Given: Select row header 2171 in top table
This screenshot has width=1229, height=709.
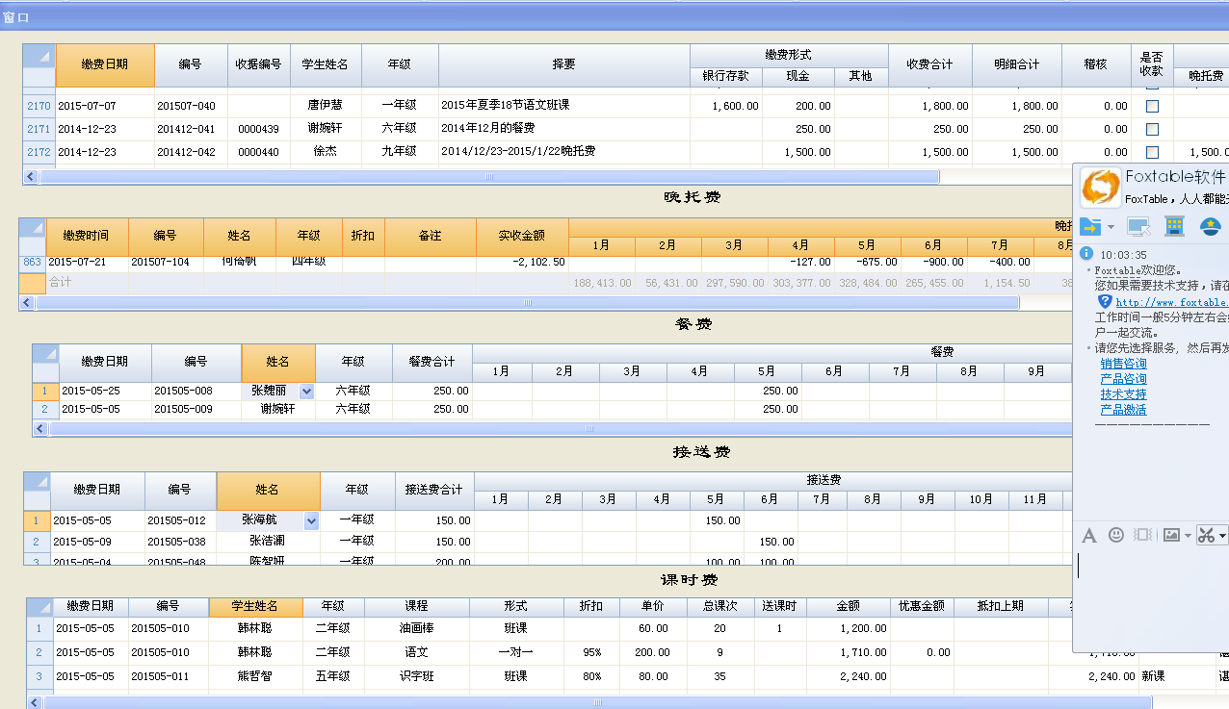Looking at the screenshot, I should click(39, 129).
